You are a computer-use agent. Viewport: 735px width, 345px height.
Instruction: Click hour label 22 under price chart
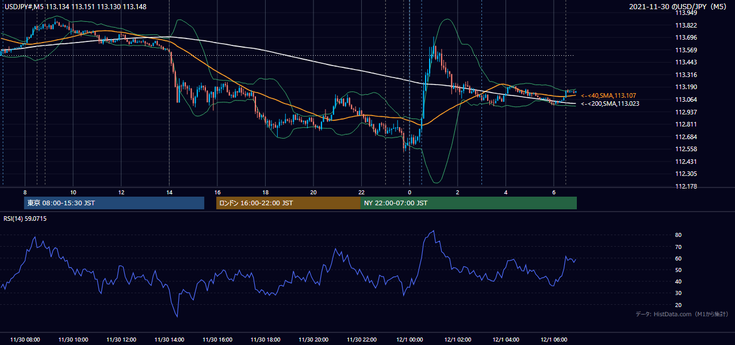[x=361, y=192]
